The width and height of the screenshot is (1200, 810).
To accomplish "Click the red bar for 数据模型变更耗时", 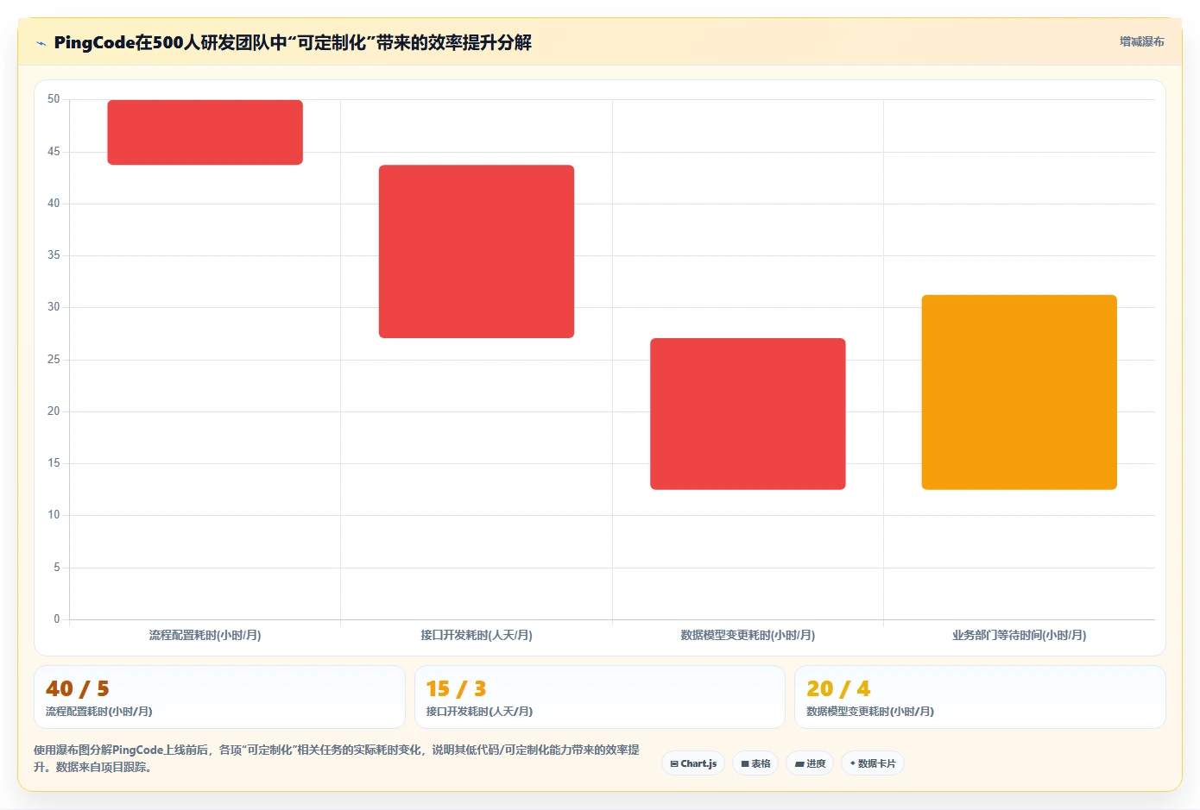I will pos(748,414).
